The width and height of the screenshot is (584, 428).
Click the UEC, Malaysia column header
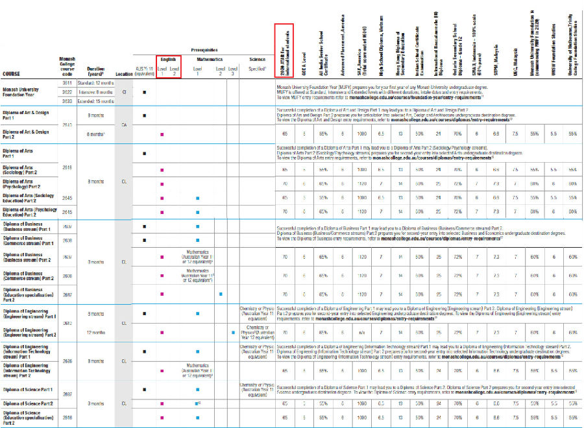(x=515, y=62)
